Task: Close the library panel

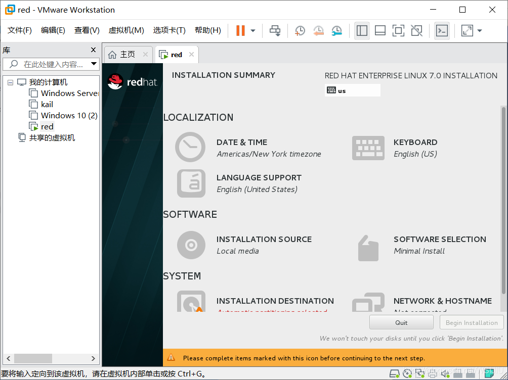Action: coord(93,50)
